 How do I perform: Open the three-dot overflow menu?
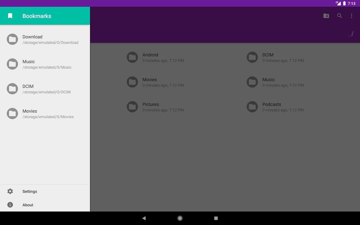[351, 16]
